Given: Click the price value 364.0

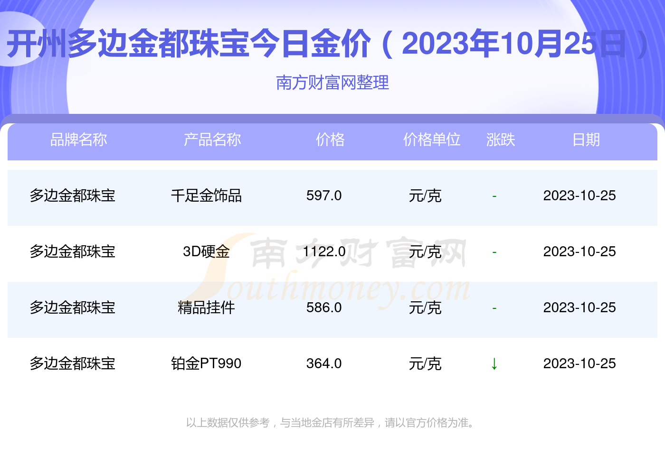Looking at the screenshot, I should click(x=324, y=363).
